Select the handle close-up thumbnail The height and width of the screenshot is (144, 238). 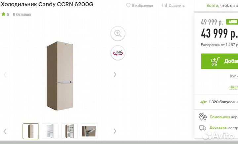tap(89, 131)
